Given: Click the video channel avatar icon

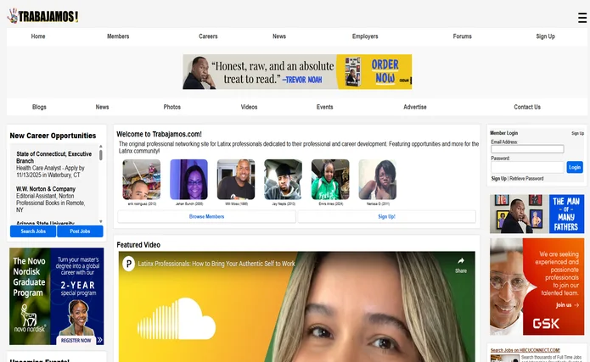Looking at the screenshot, I should click(129, 264).
